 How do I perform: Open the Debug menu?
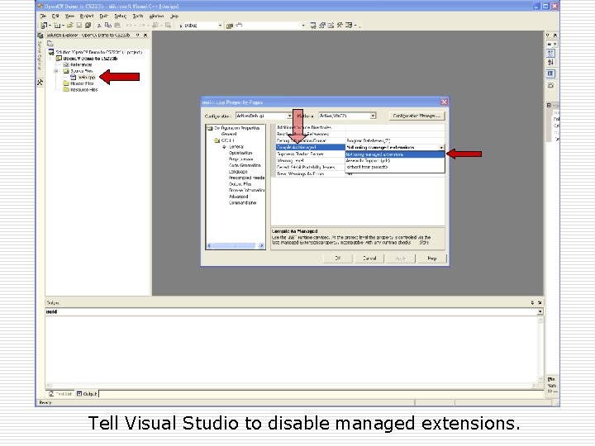click(121, 16)
